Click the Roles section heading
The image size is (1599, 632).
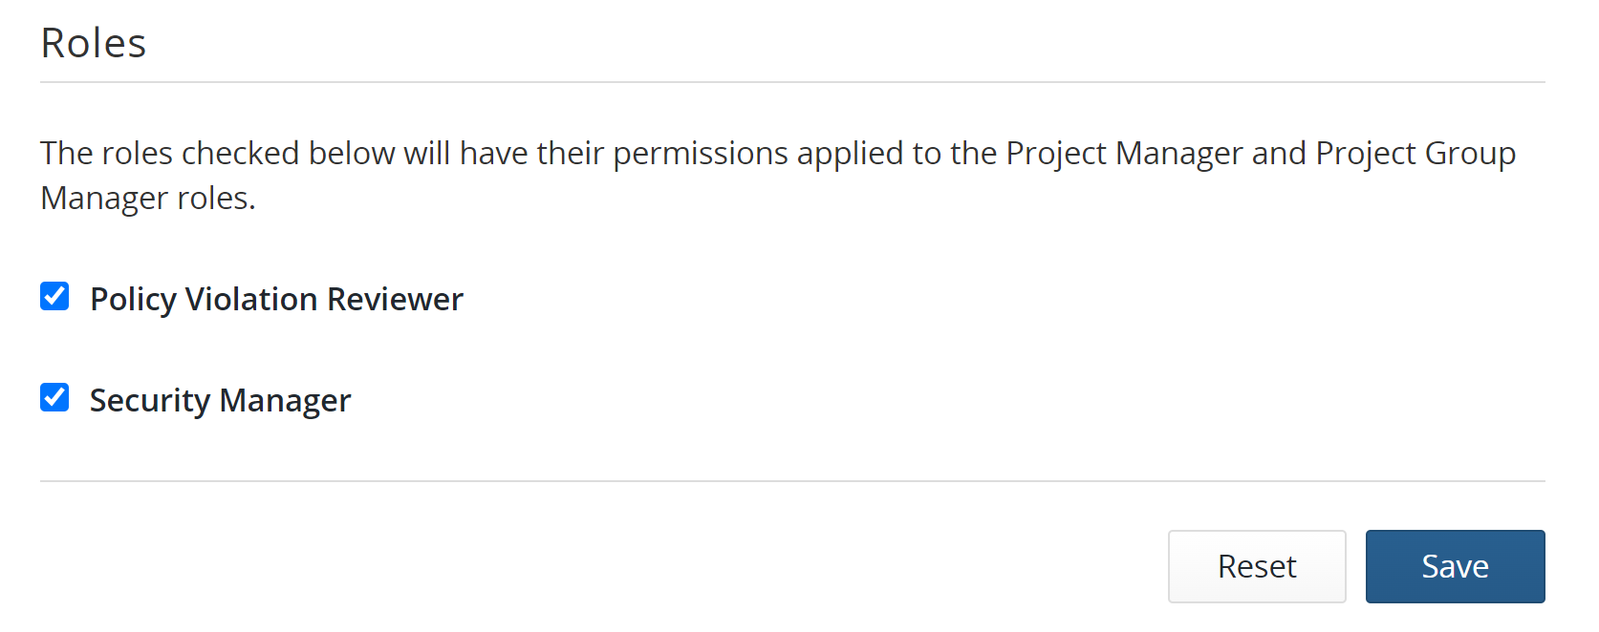pos(94,43)
